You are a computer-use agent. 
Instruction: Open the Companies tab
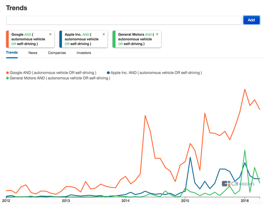[x=57, y=53]
